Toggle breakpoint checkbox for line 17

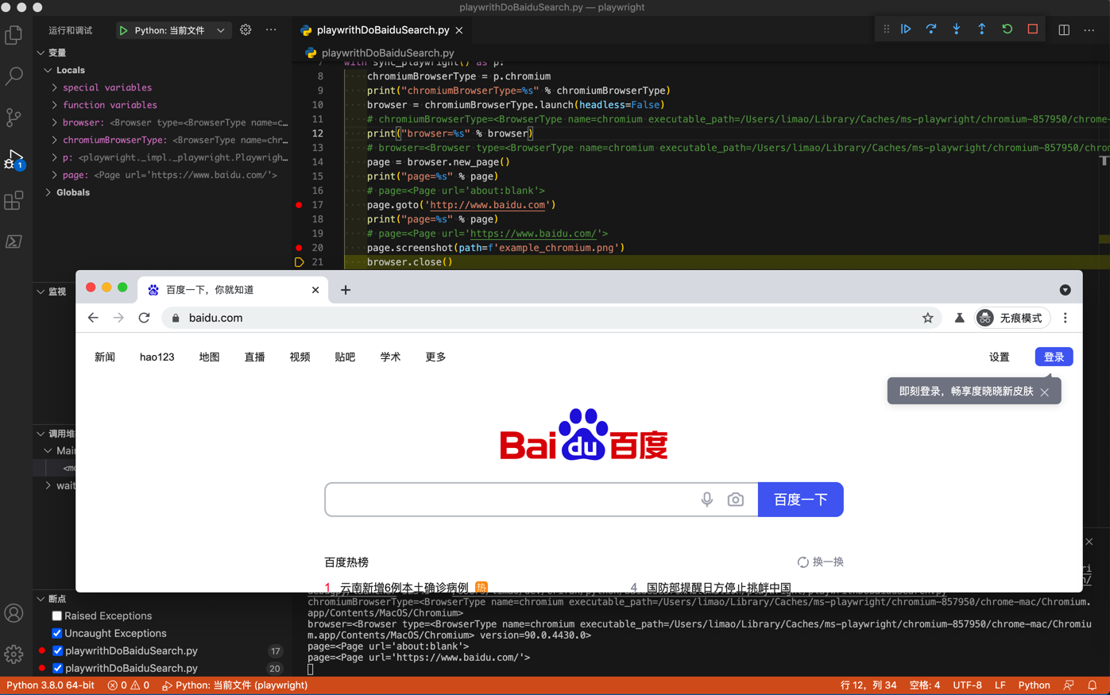tap(57, 651)
